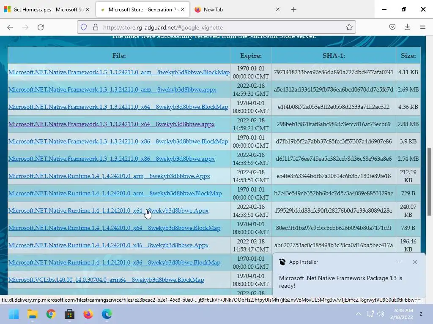
Task: Download Runtime 1.4 x86 Appx file
Action: coord(108,245)
